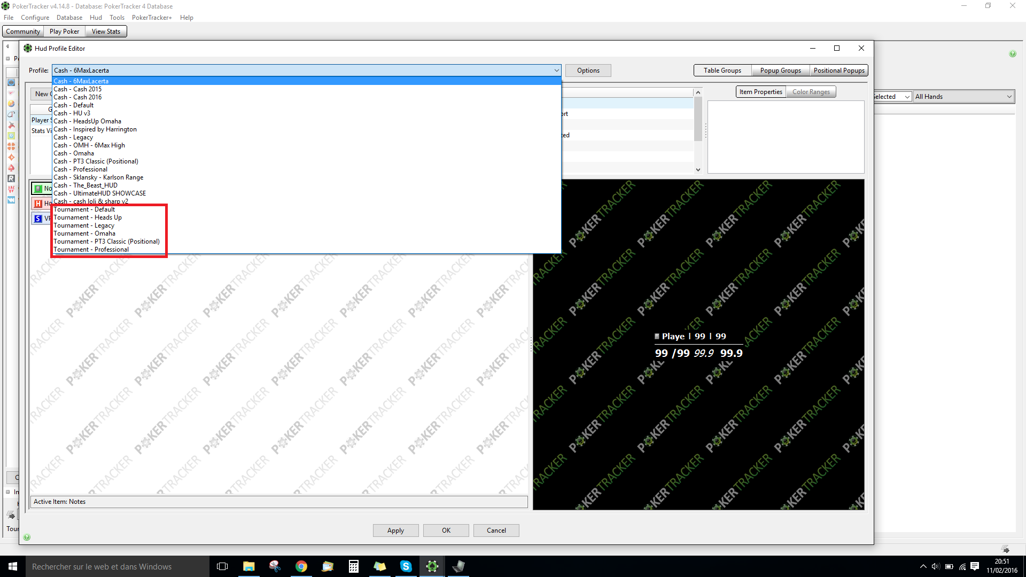Open the Positional Popups tab
This screenshot has width=1026, height=577.
coord(839,71)
